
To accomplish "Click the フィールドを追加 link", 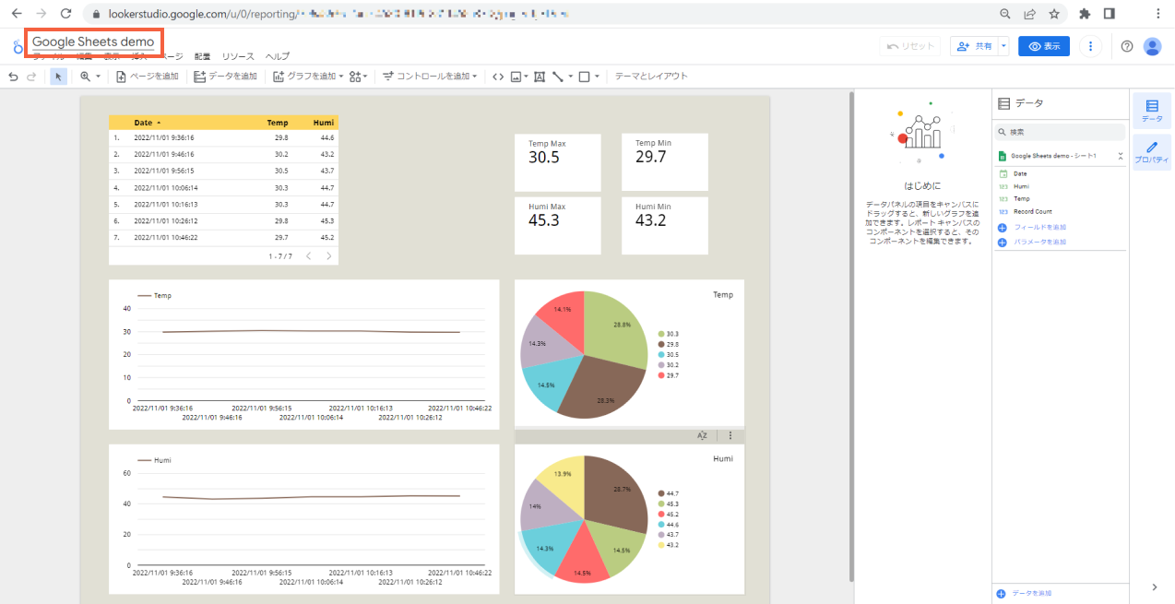I will point(1039,227).
